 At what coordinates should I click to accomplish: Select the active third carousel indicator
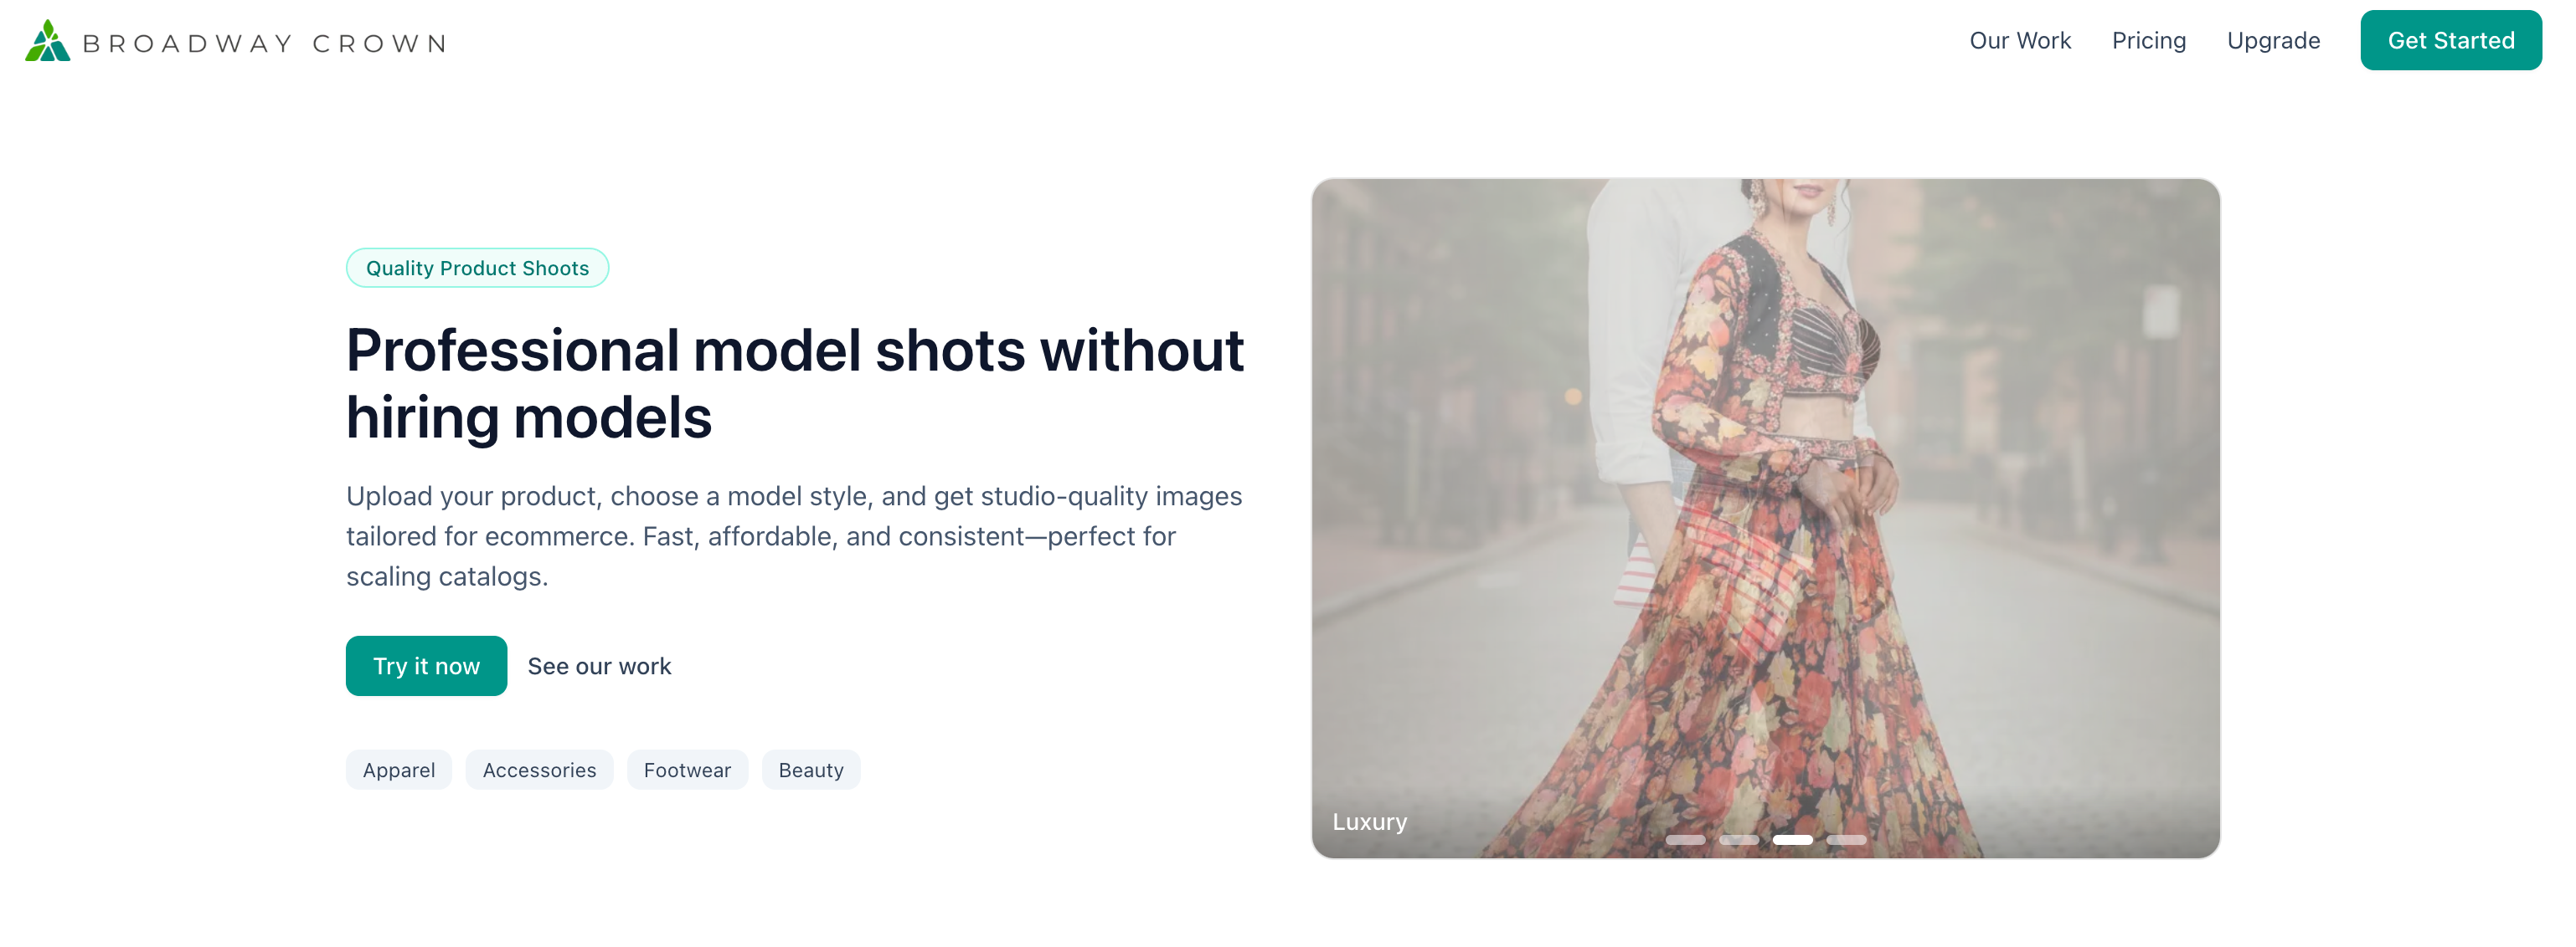1792,839
